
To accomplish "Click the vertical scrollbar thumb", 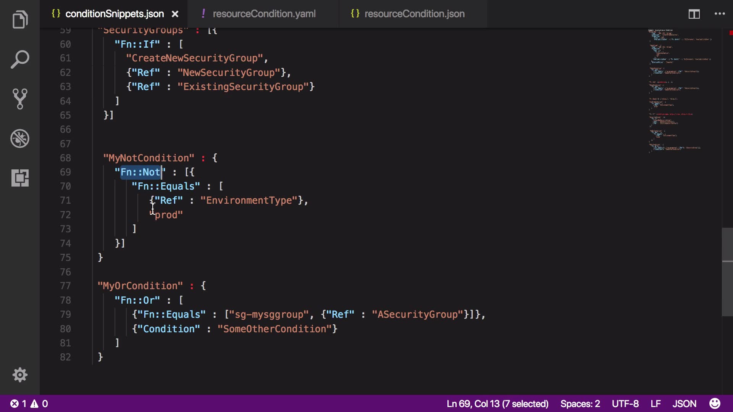I will click(727, 272).
